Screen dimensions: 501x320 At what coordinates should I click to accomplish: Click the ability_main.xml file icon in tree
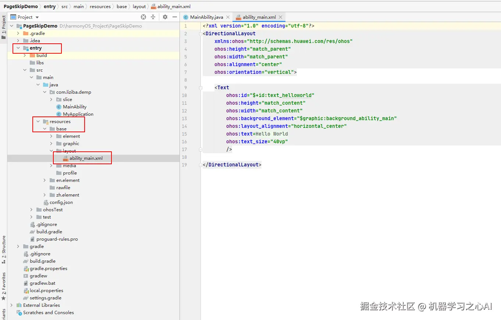65,158
